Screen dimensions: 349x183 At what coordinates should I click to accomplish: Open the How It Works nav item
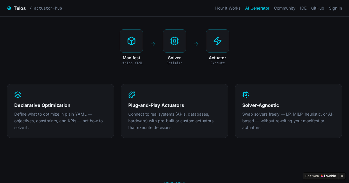pyautogui.click(x=228, y=8)
